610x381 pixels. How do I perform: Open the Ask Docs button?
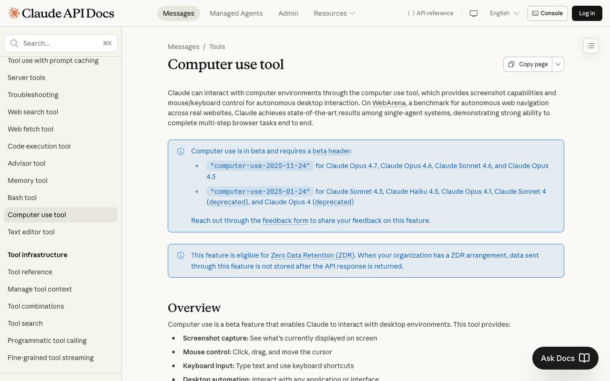tap(565, 358)
